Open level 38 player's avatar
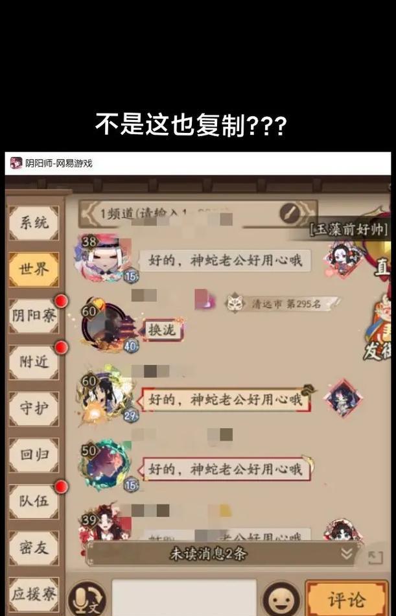Image resolution: width=396 pixels, height=616 pixels. 104,257
